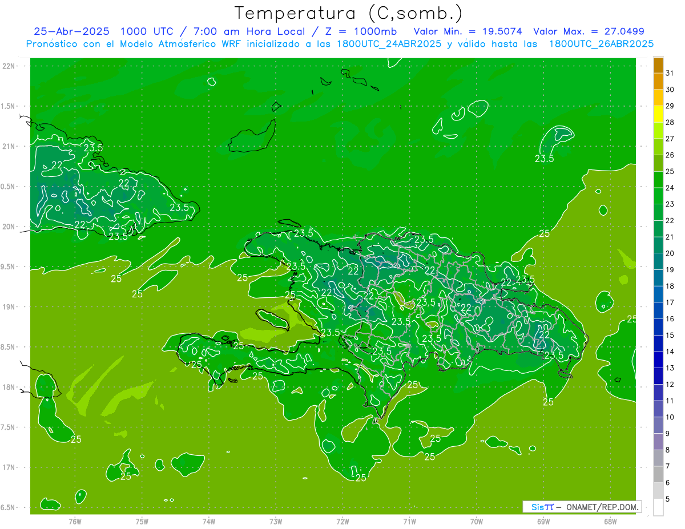Click the '7.5N' latitude label
Screen dimensions: 685x529
tap(9, 427)
